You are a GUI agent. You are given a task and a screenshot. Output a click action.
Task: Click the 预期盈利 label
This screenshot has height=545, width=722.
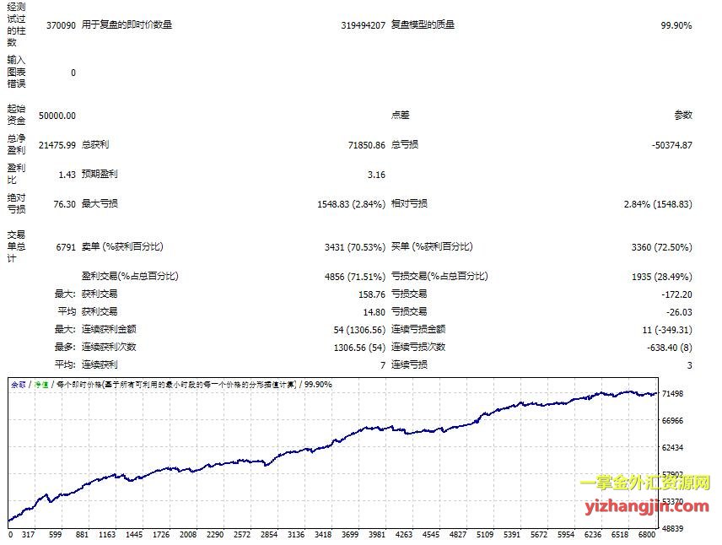click(x=100, y=174)
